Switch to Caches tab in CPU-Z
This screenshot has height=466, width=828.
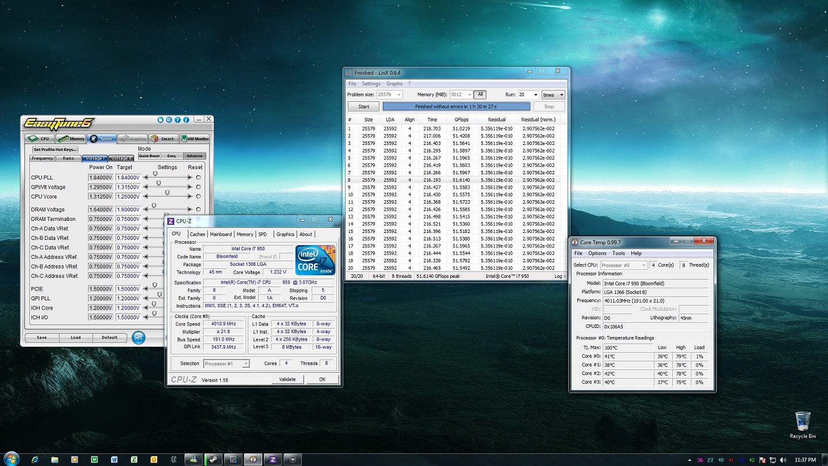(x=197, y=234)
